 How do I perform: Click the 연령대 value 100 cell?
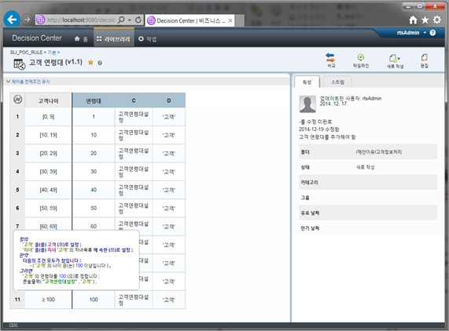click(94, 300)
